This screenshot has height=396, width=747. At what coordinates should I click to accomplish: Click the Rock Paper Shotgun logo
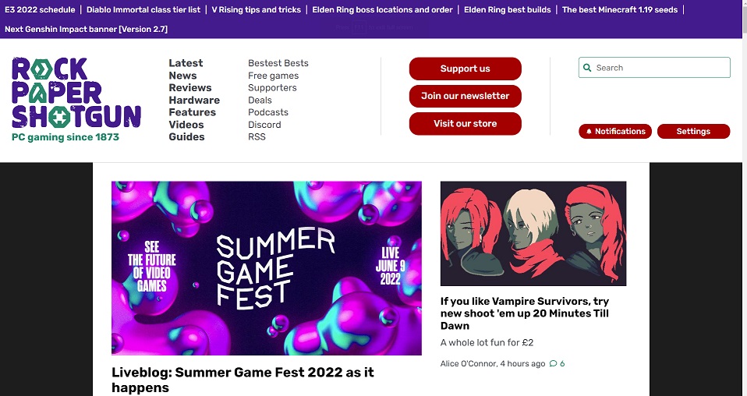click(x=76, y=93)
